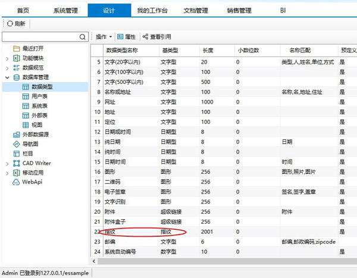Switch to the 我的工作台 tab
Screen dimensions: 357x278
click(x=152, y=10)
